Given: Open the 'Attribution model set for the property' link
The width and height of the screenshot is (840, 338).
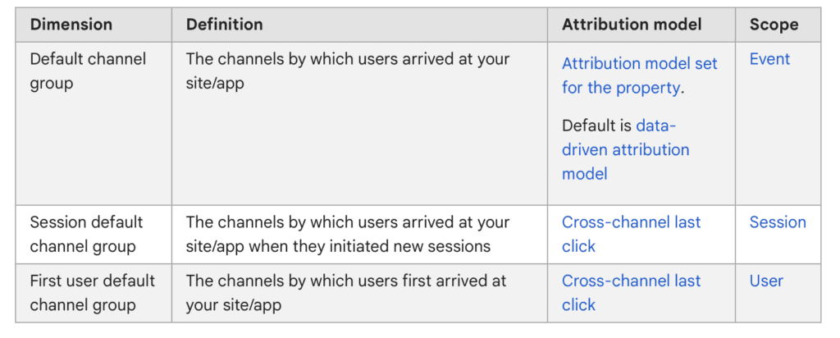Looking at the screenshot, I should coord(639,75).
